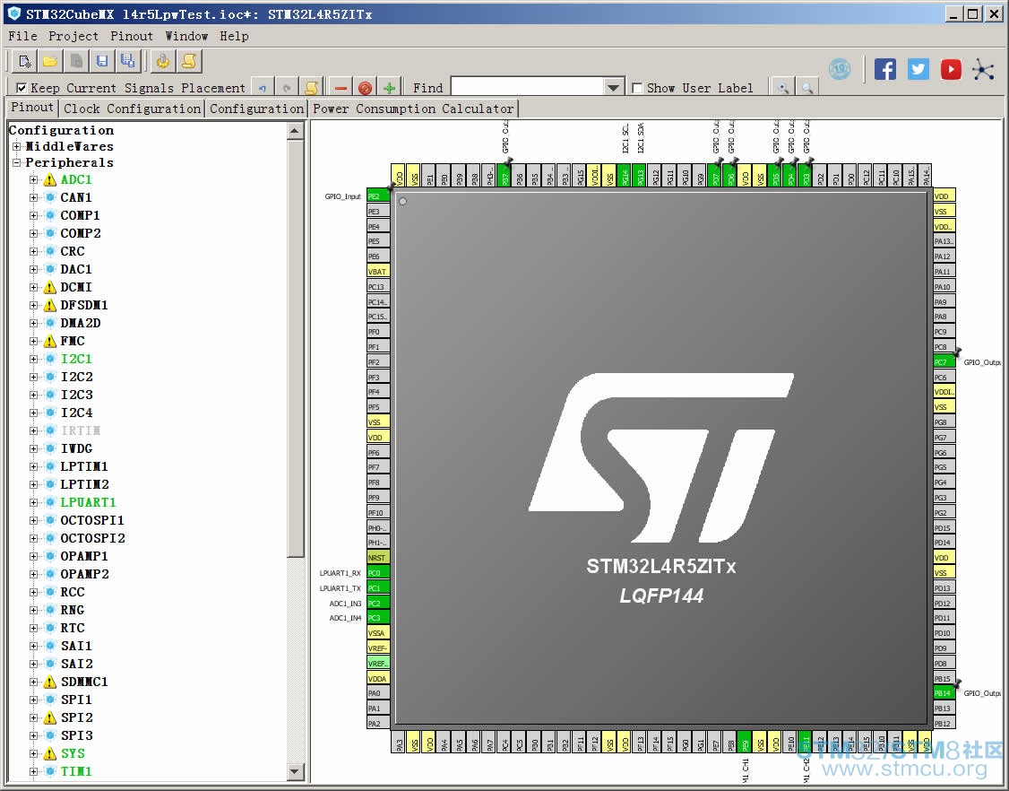Viewport: 1009px width, 791px height.
Task: Click the round light-blue badge icon
Action: click(839, 69)
